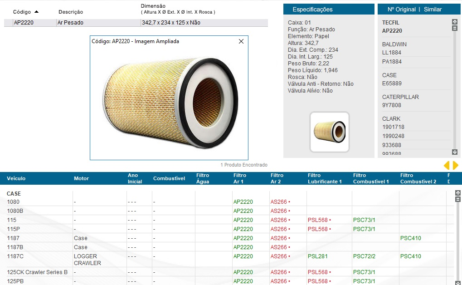Screen dimensions: 462x285
Task: Open AP2220 link in the 1080 row
Action: [243, 202]
